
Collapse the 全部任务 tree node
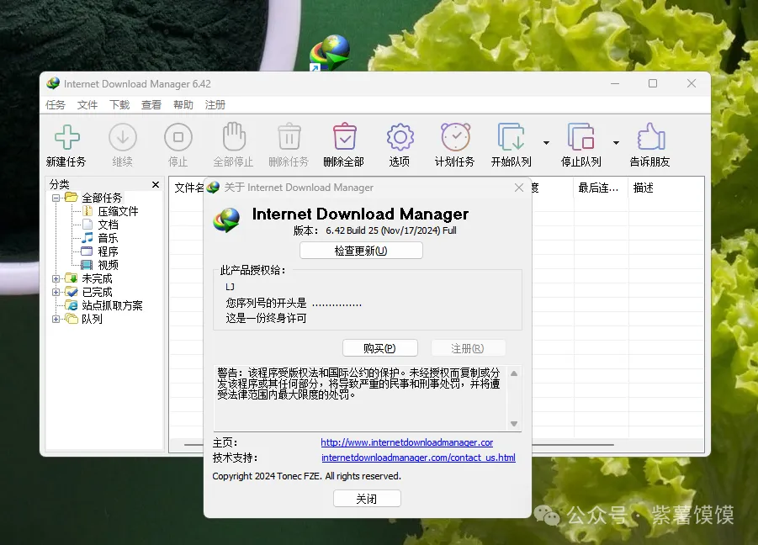tap(56, 198)
